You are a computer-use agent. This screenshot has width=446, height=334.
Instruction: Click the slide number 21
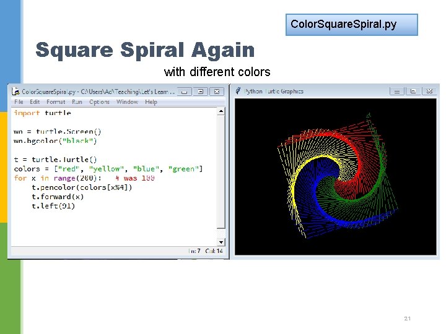point(408,319)
